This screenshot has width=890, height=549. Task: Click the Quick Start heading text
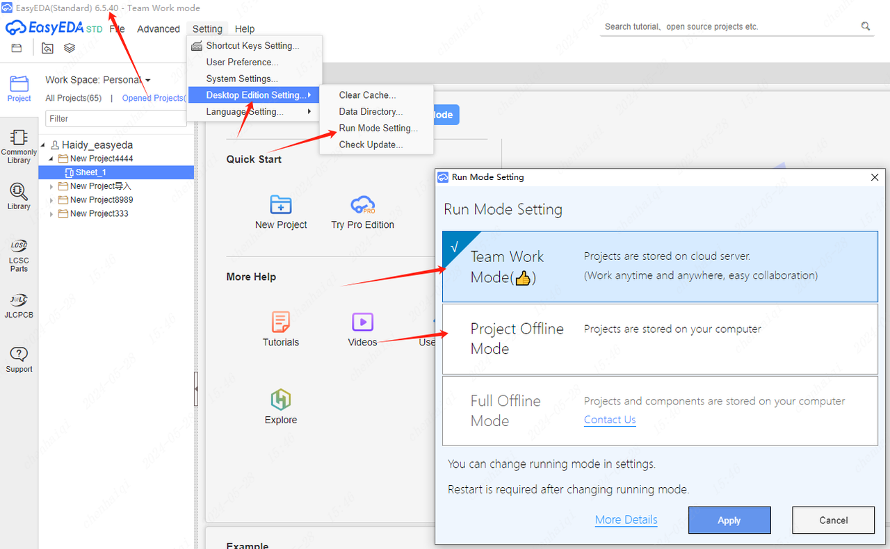tap(254, 159)
